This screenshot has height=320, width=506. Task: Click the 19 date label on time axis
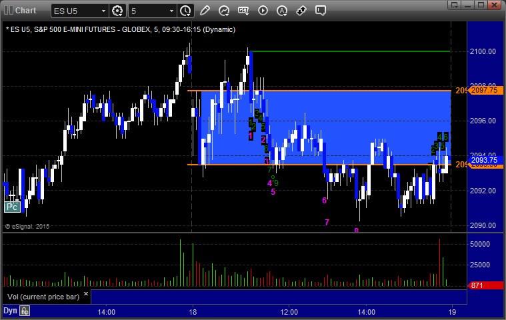click(x=452, y=312)
